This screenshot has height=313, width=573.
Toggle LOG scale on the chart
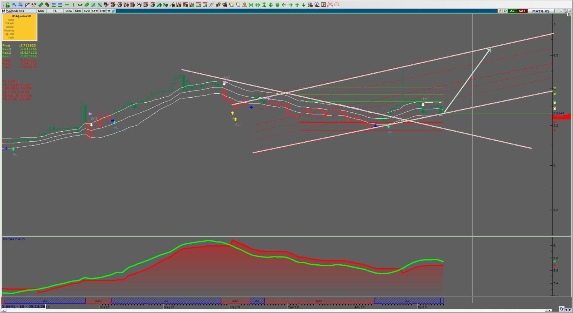[68, 11]
